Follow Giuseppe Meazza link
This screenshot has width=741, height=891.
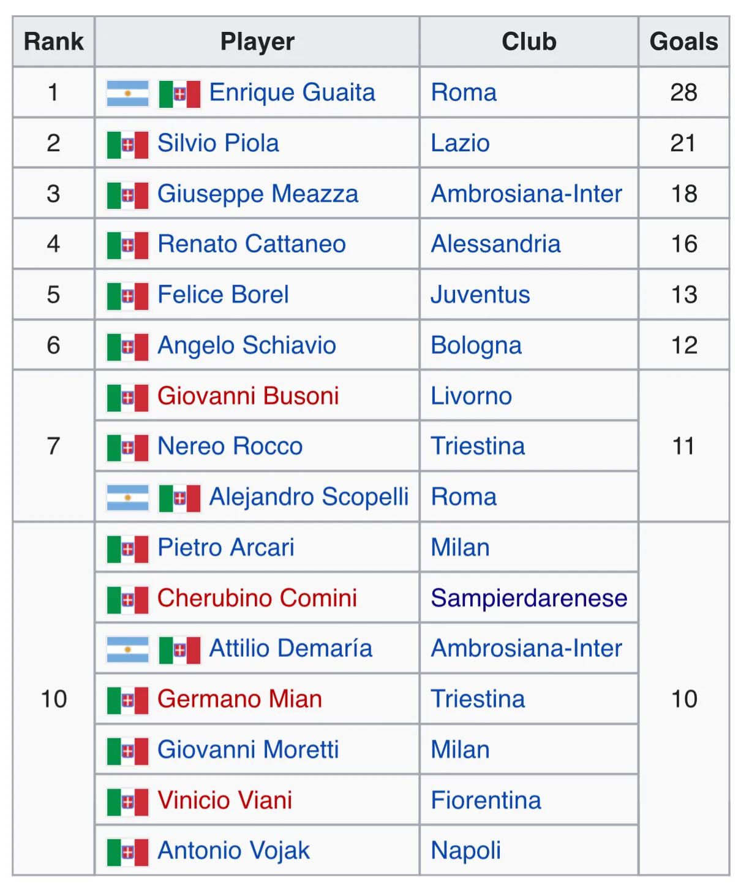coord(258,194)
